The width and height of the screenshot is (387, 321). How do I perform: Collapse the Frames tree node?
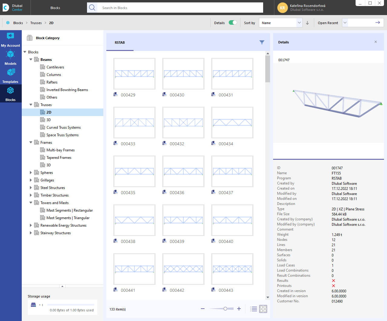tap(31, 142)
